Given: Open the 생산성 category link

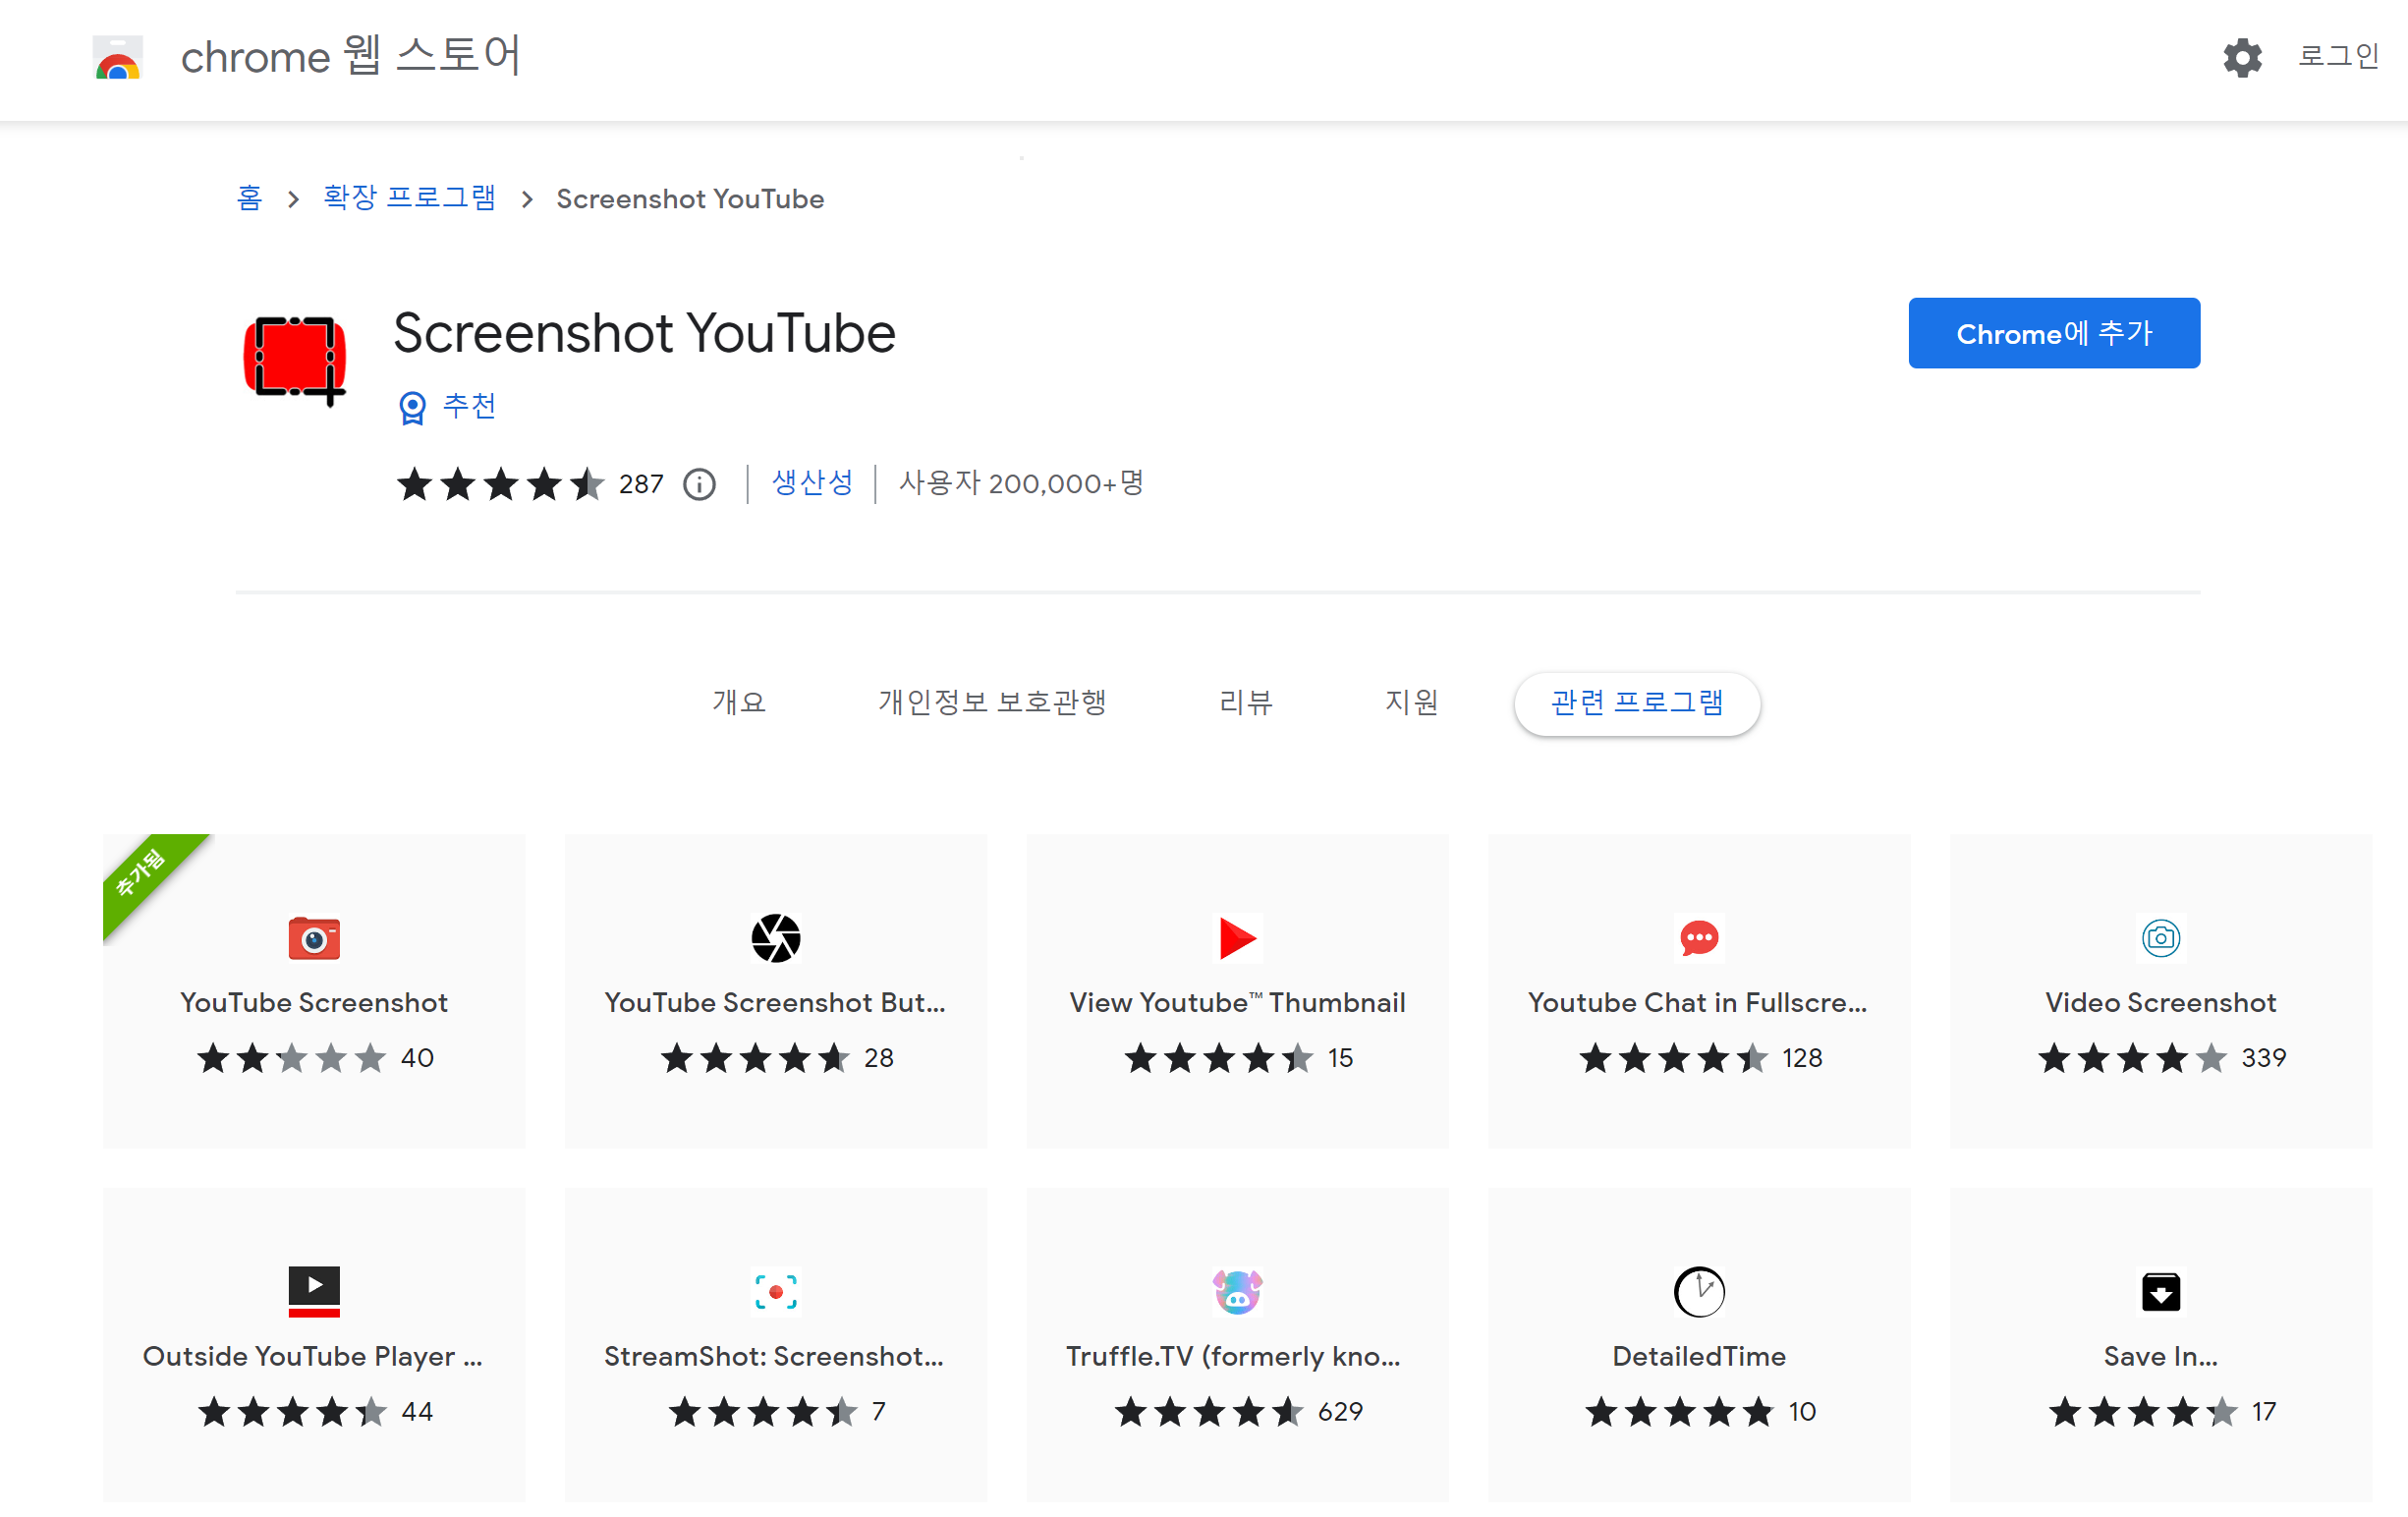Looking at the screenshot, I should pyautogui.click(x=811, y=484).
